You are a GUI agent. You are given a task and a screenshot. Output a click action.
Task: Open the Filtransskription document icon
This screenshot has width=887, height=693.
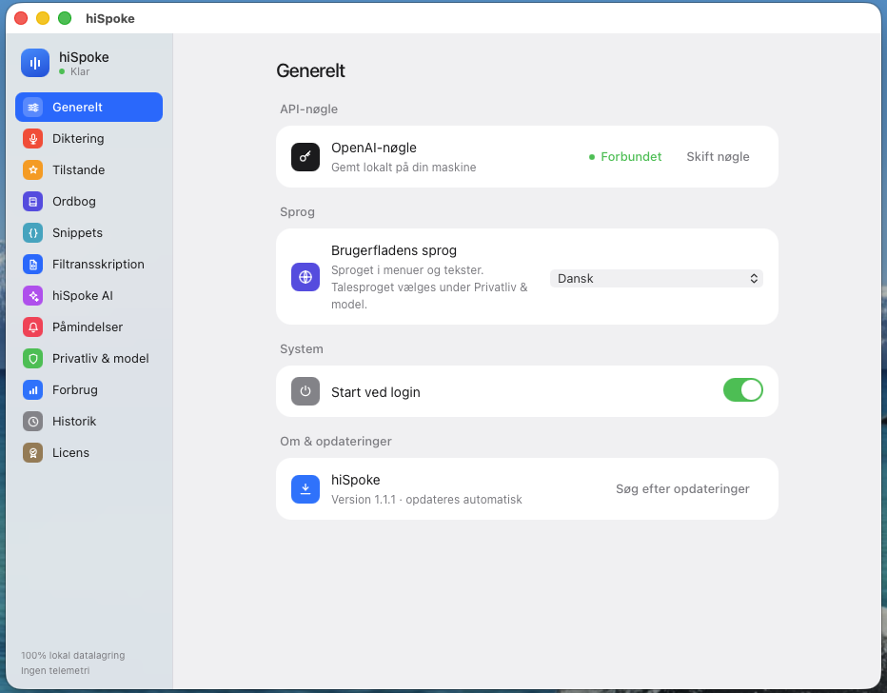tap(32, 265)
